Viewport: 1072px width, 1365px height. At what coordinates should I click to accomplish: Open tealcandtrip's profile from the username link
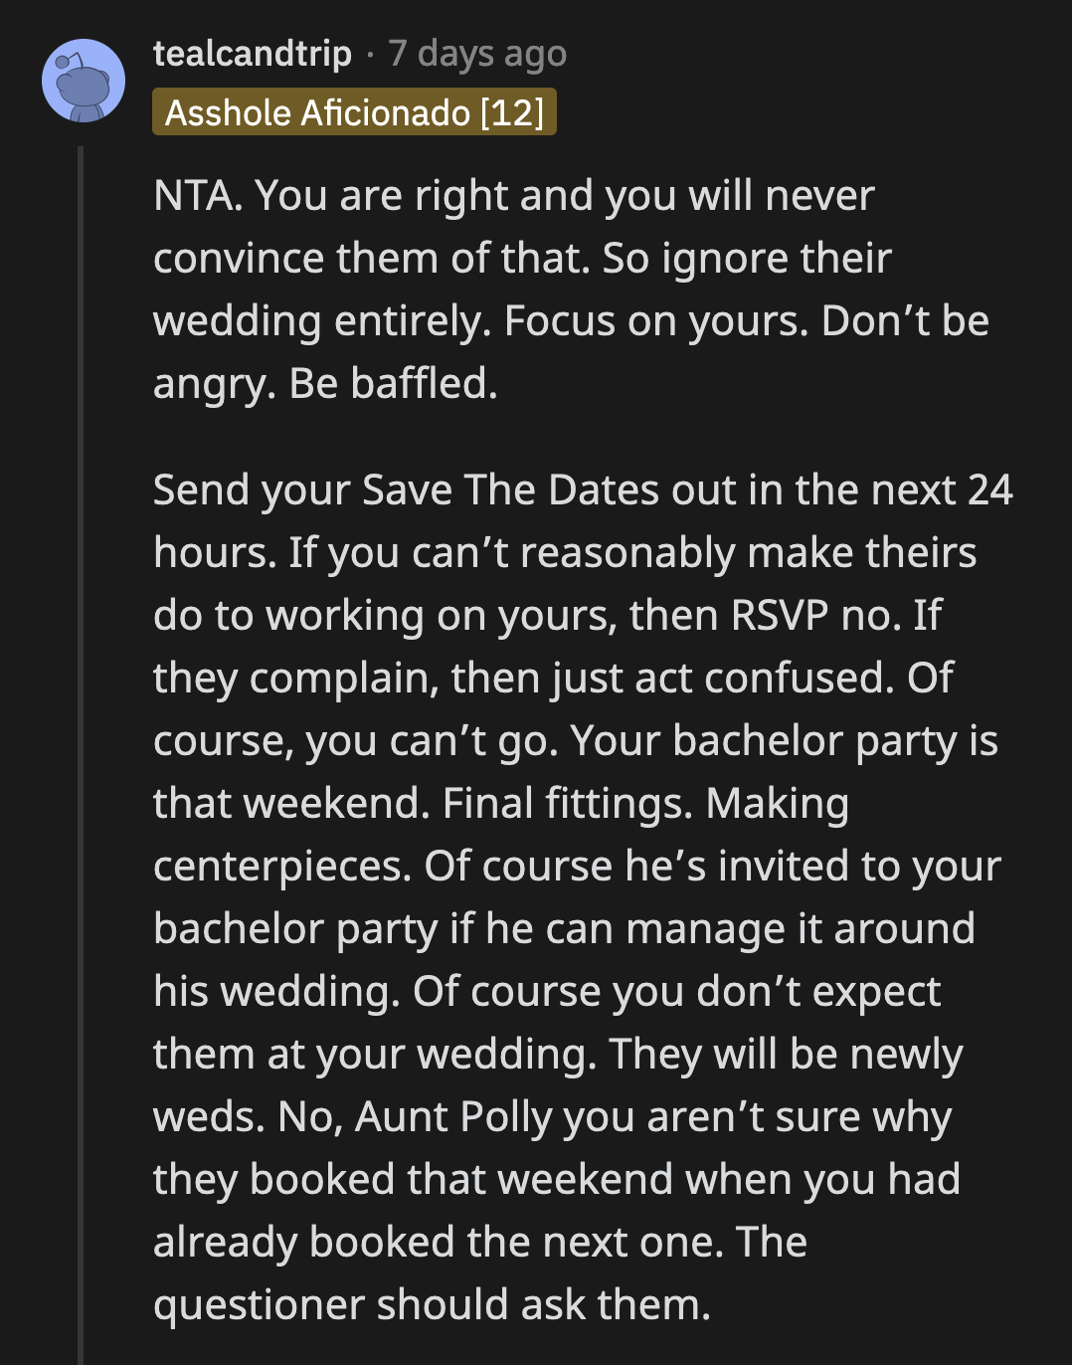point(252,55)
